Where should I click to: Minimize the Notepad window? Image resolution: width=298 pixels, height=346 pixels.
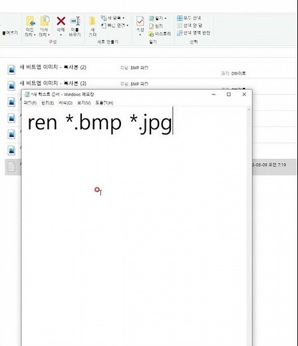pos(214,94)
